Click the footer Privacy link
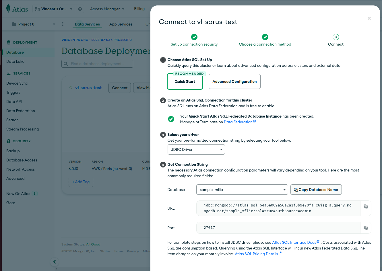 point(133,251)
